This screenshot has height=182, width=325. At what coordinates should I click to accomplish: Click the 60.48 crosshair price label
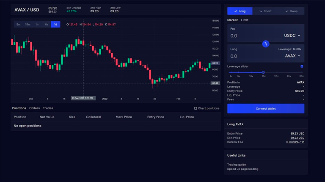tap(215, 83)
